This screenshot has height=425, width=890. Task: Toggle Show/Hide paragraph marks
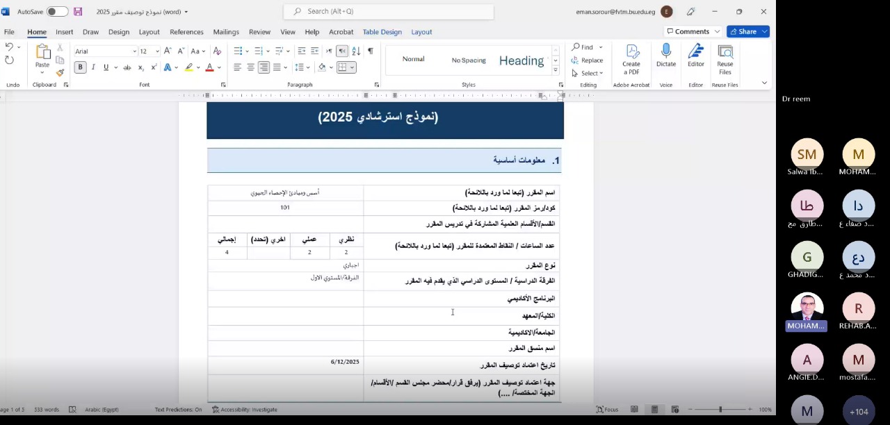[371, 51]
